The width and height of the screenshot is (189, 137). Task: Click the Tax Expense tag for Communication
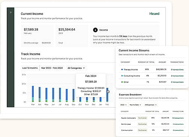point(142,130)
